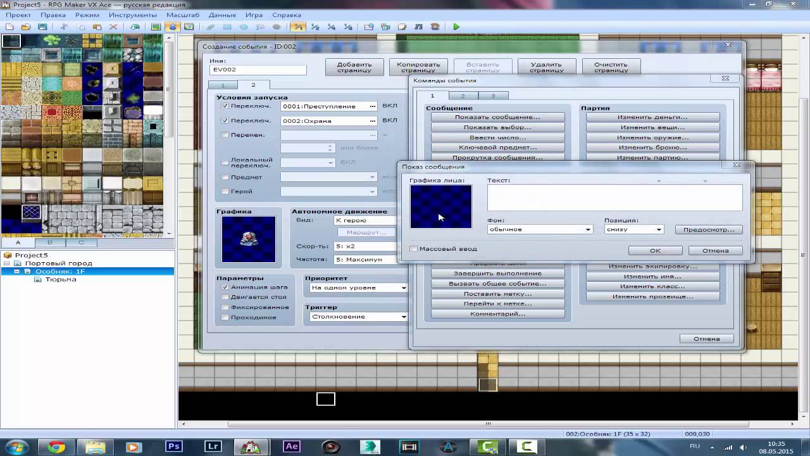Screen dimensions: 810x456
Task: Toggle the Анимация шага checkbox
Action: coord(225,287)
